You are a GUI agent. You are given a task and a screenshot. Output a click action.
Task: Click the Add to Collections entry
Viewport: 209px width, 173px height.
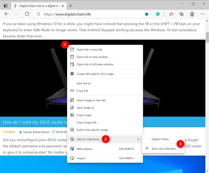(x=105, y=139)
